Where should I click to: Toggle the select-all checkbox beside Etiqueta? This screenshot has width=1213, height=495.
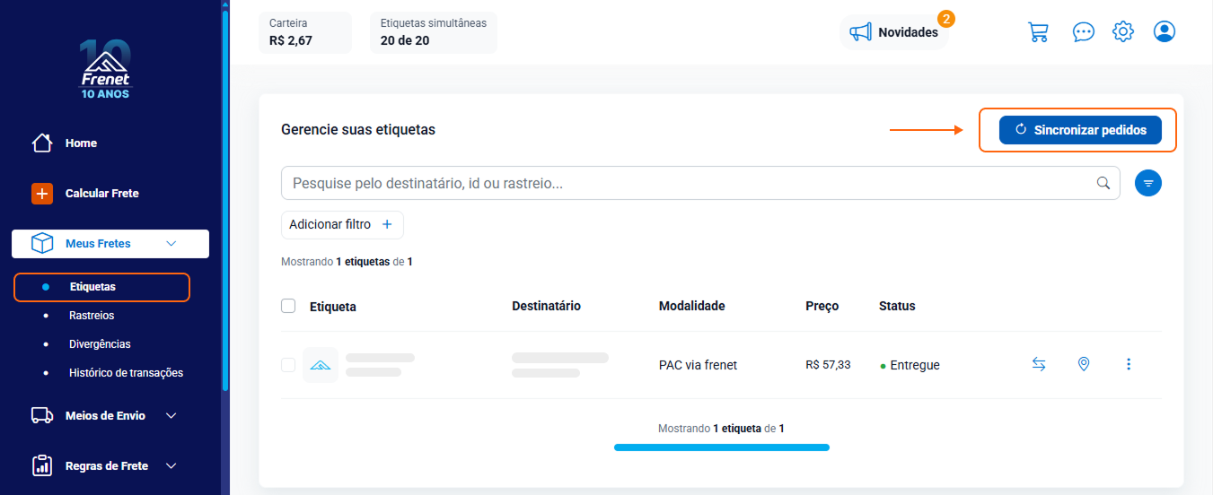click(288, 306)
